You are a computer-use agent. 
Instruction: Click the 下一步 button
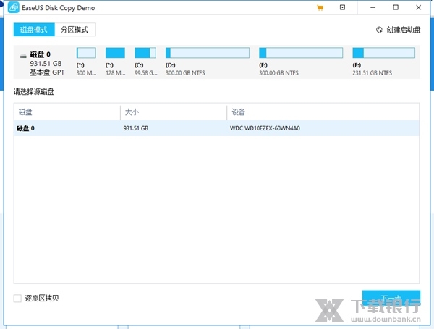391,298
